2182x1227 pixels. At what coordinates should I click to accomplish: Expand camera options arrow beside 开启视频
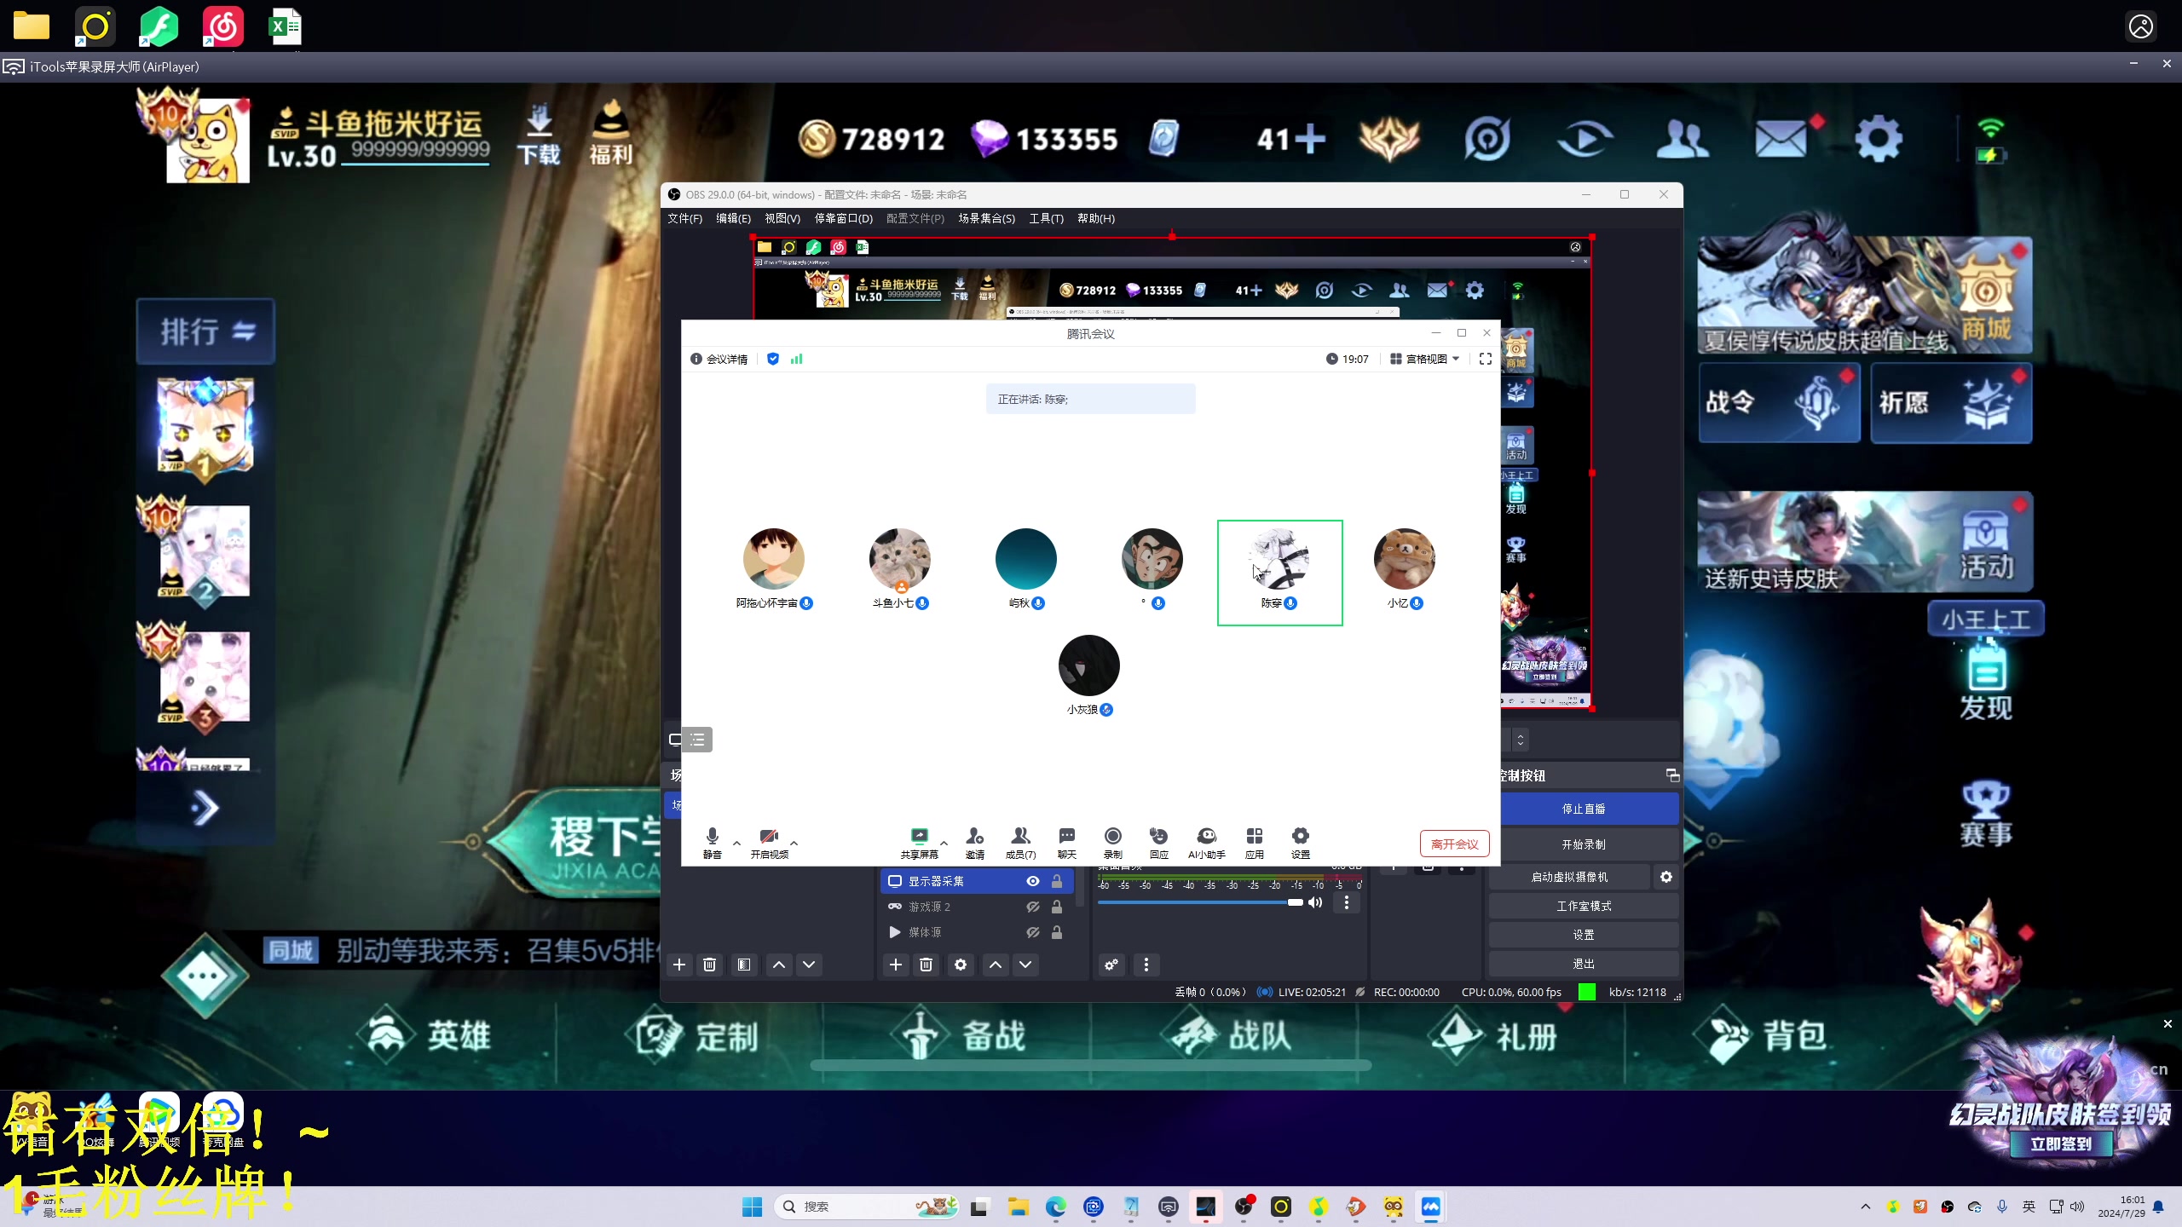pos(794,843)
